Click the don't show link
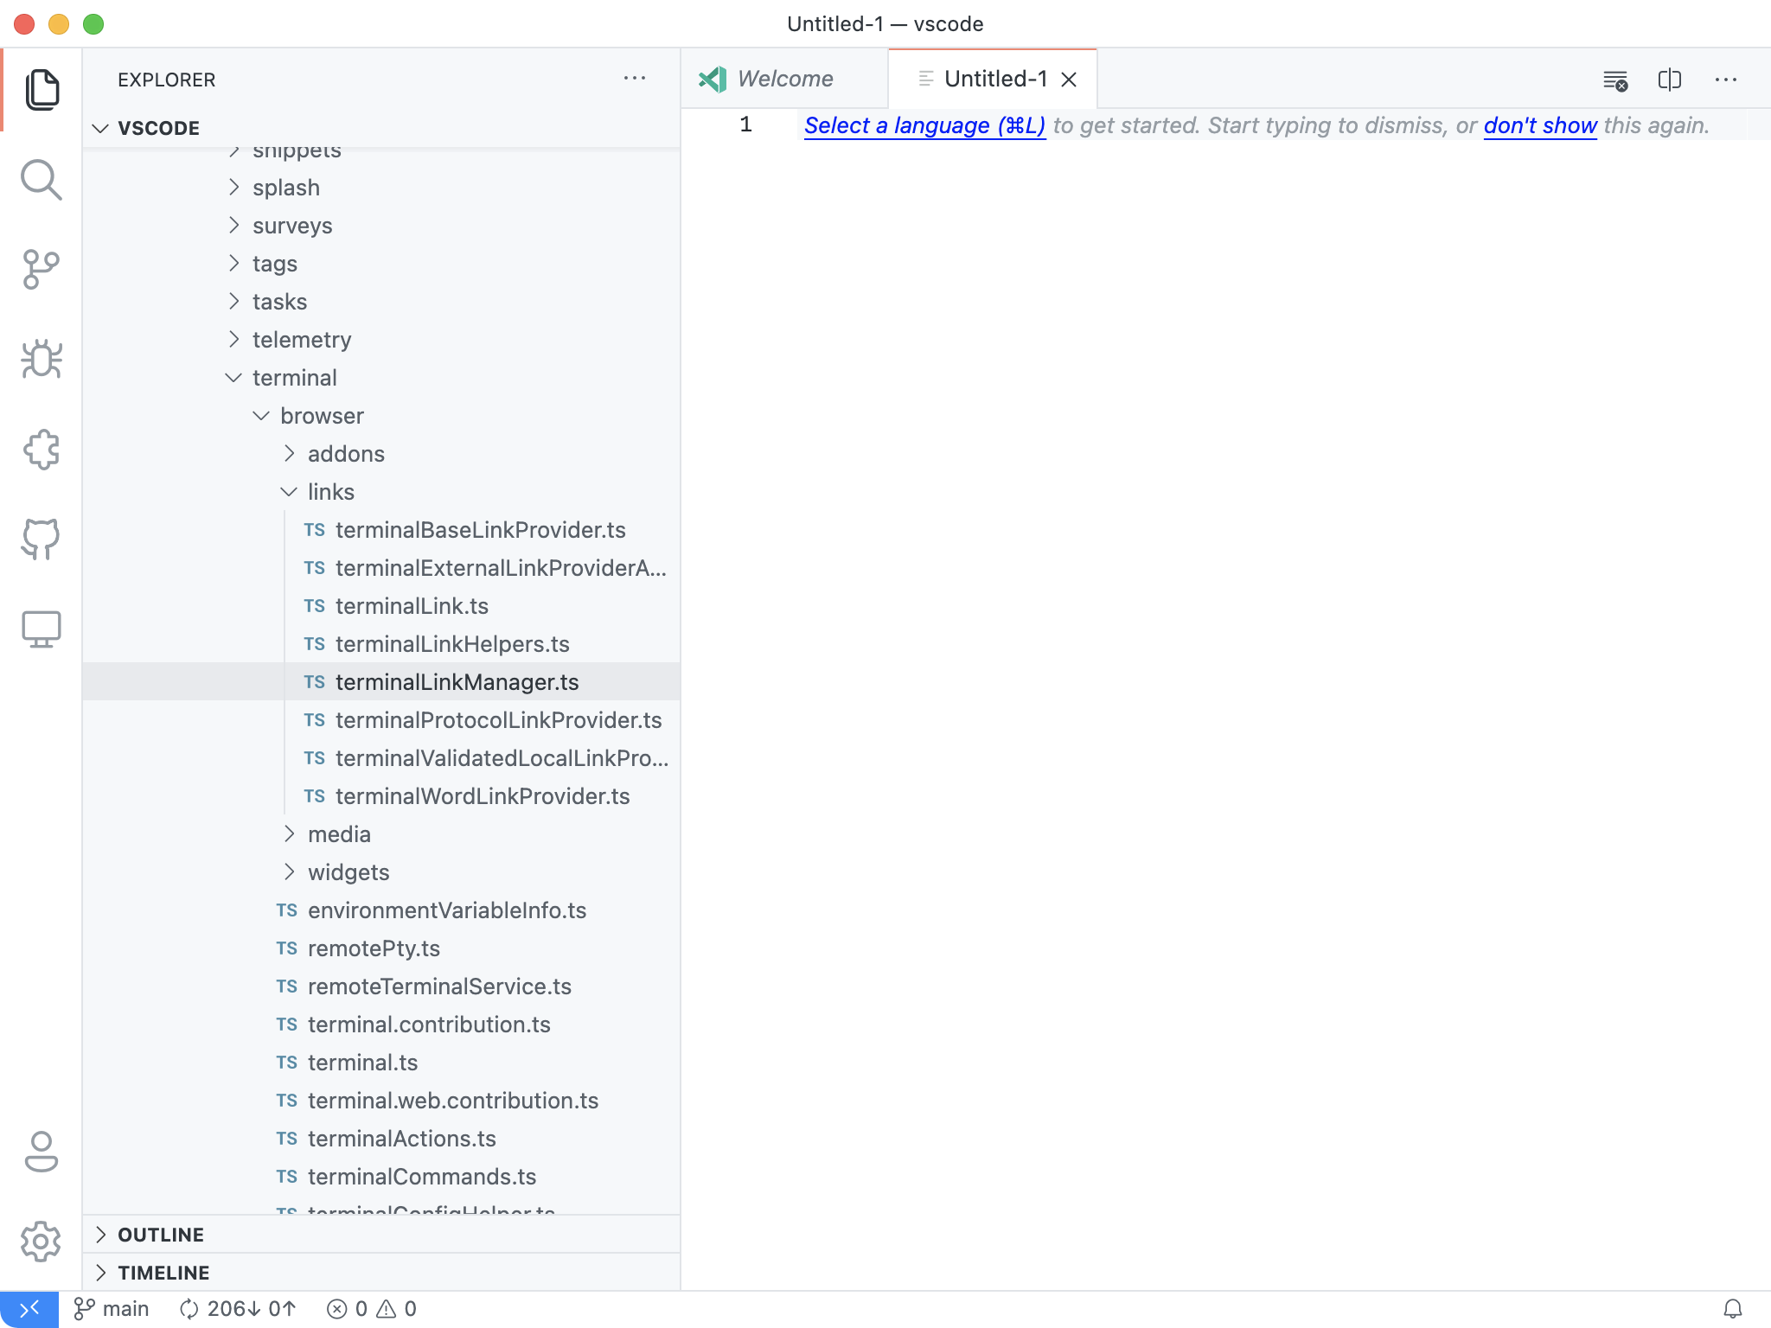 [1539, 126]
